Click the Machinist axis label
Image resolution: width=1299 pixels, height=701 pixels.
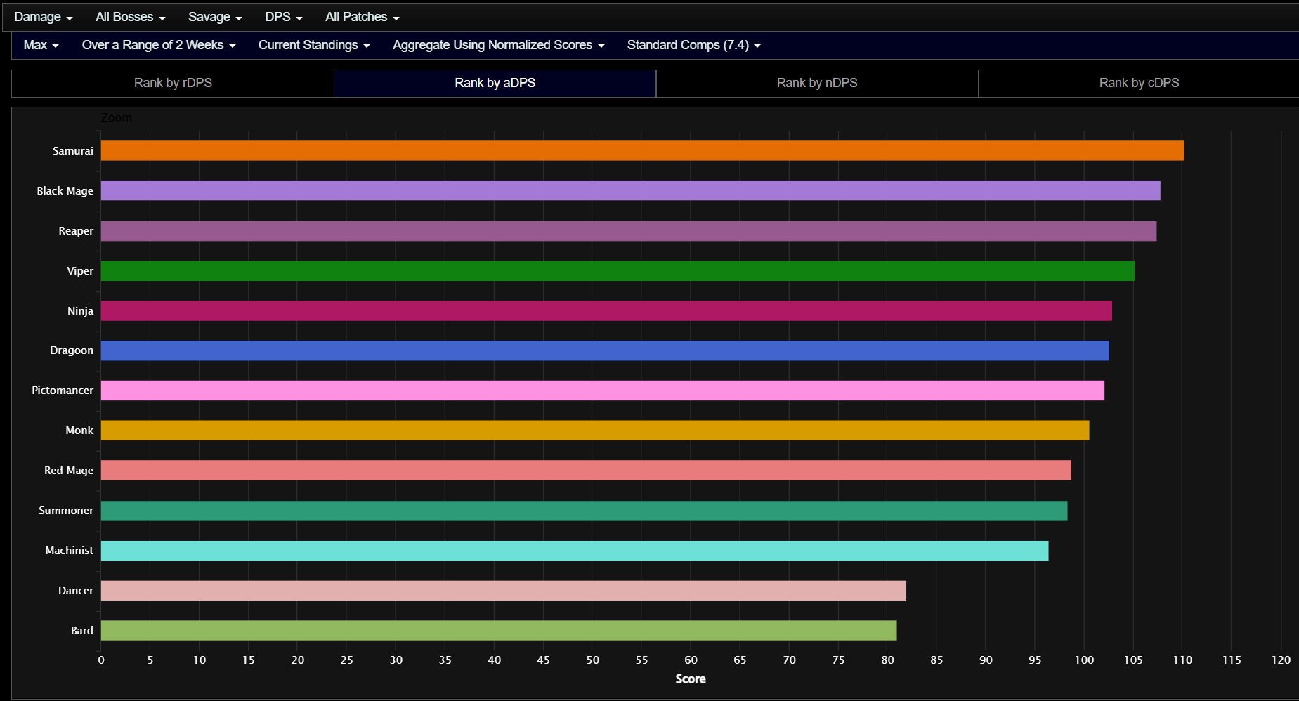click(x=70, y=551)
